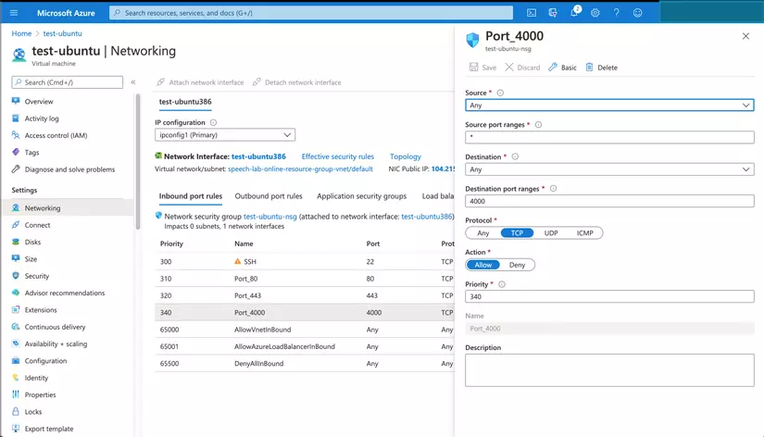The image size is (764, 437).
Task: Click the Extensions icon in sidebar
Action: pos(16,309)
